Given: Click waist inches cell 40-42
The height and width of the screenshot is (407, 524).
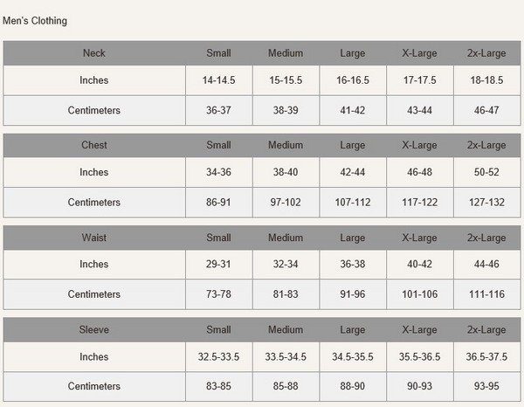Looking at the screenshot, I should click(x=420, y=264).
